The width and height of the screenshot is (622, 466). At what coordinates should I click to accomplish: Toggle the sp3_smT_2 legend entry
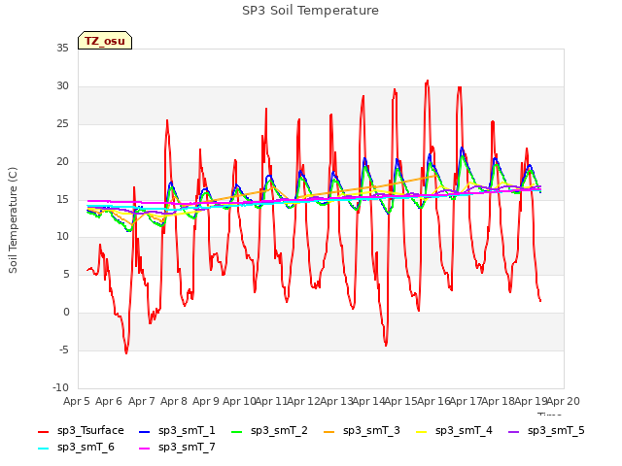270,431
